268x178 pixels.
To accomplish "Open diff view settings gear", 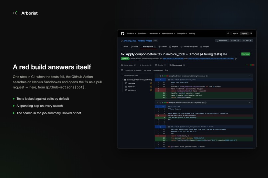I will [166, 70].
